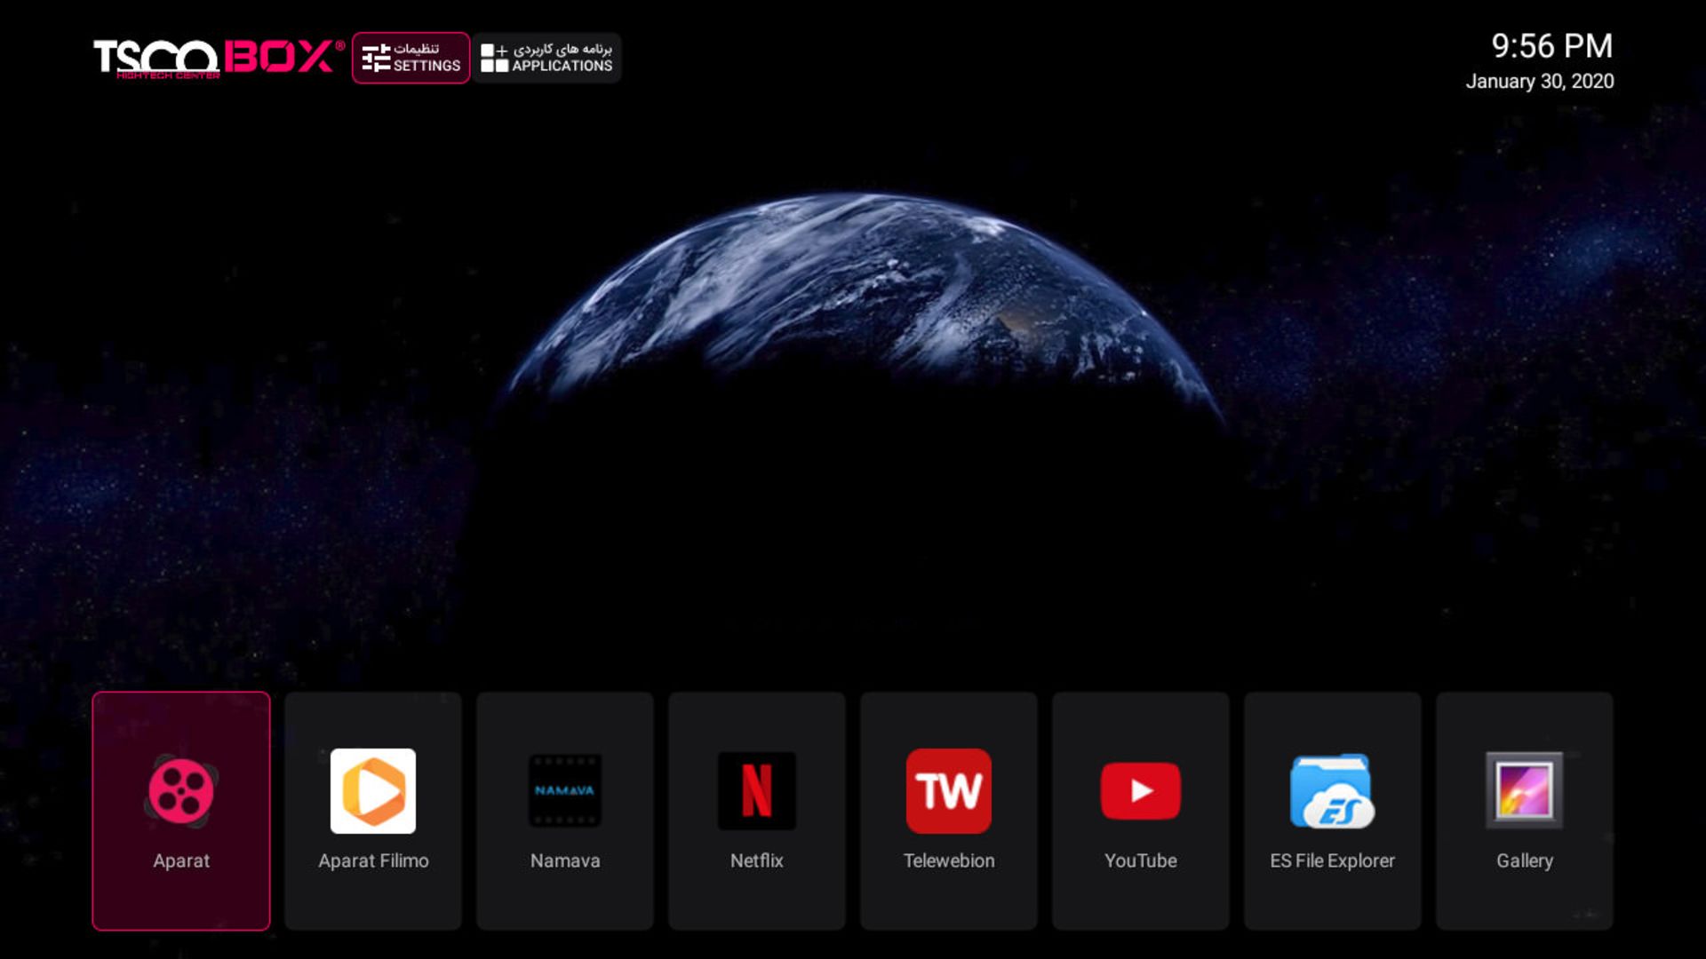The image size is (1706, 959).
Task: Launch the red Netflix N icon
Action: tap(757, 790)
